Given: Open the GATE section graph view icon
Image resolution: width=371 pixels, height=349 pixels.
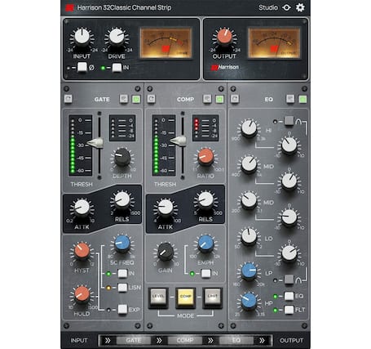Looking at the screenshot, I should [124, 99].
